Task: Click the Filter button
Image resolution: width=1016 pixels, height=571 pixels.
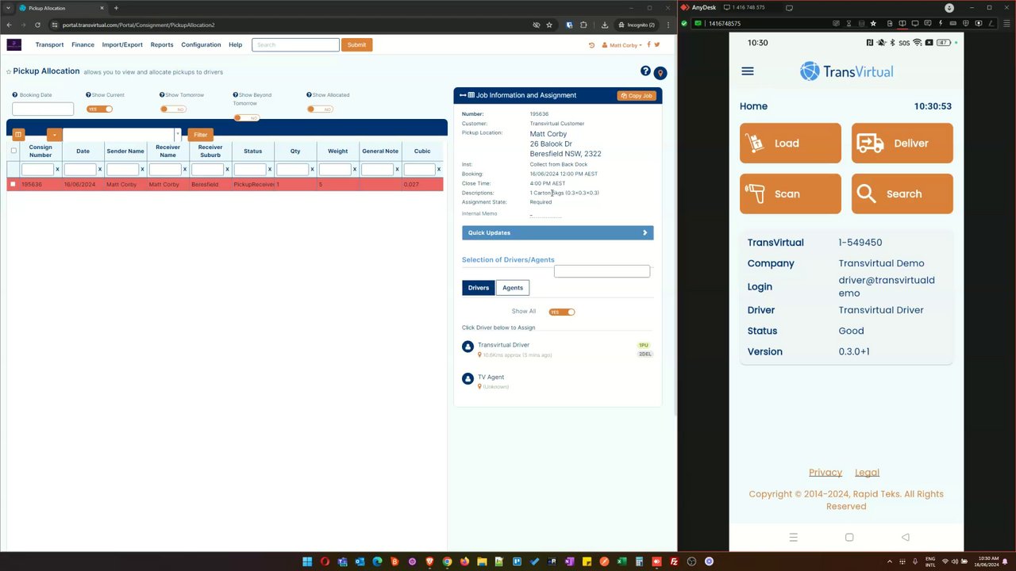Action: [200, 135]
